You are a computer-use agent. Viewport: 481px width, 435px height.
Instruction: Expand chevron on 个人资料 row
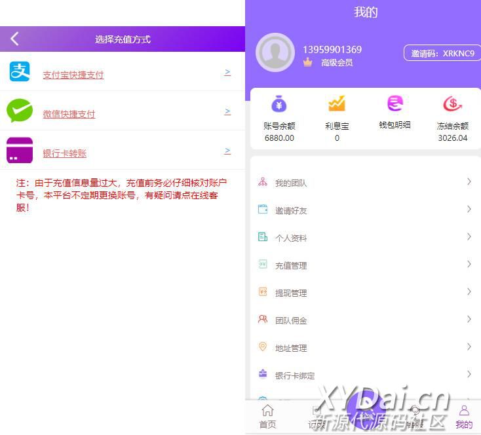(x=469, y=236)
